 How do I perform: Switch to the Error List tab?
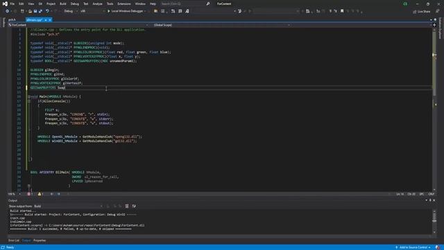pyautogui.click(x=14, y=240)
